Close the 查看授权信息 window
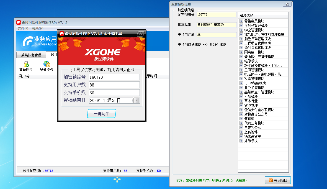327x189 pixels. 287,4
